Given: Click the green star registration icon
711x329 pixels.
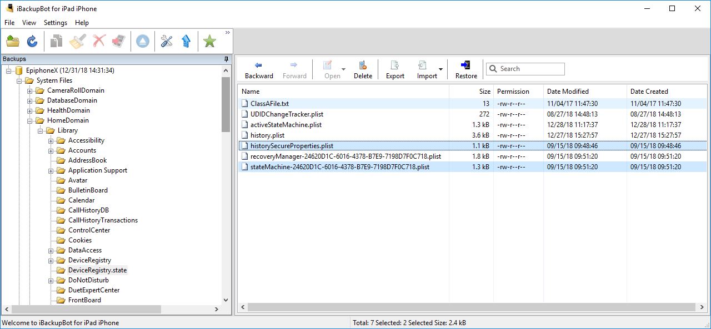Looking at the screenshot, I should 209,41.
